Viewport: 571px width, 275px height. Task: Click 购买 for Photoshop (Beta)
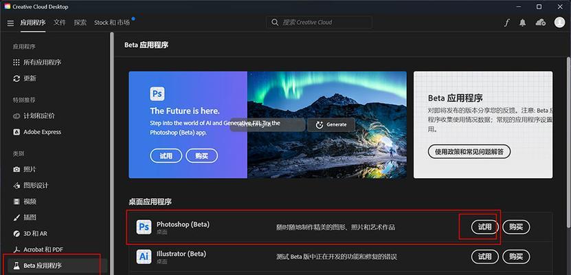517,227
